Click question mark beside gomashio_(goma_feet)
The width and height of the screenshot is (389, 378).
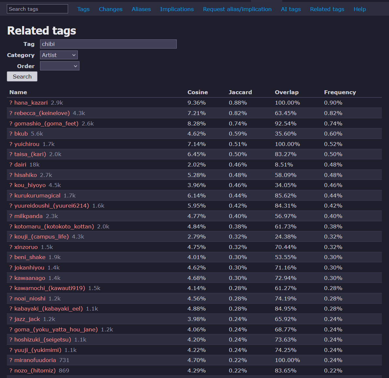coord(11,124)
